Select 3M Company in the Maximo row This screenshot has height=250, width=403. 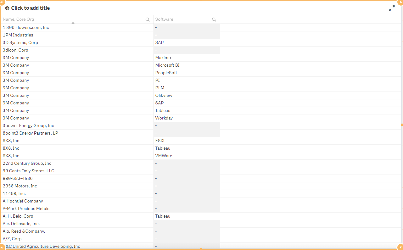77,58
